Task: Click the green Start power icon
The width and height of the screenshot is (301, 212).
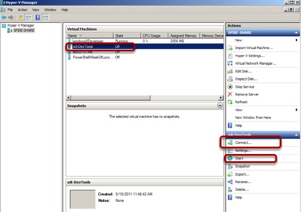Action: tap(230, 158)
